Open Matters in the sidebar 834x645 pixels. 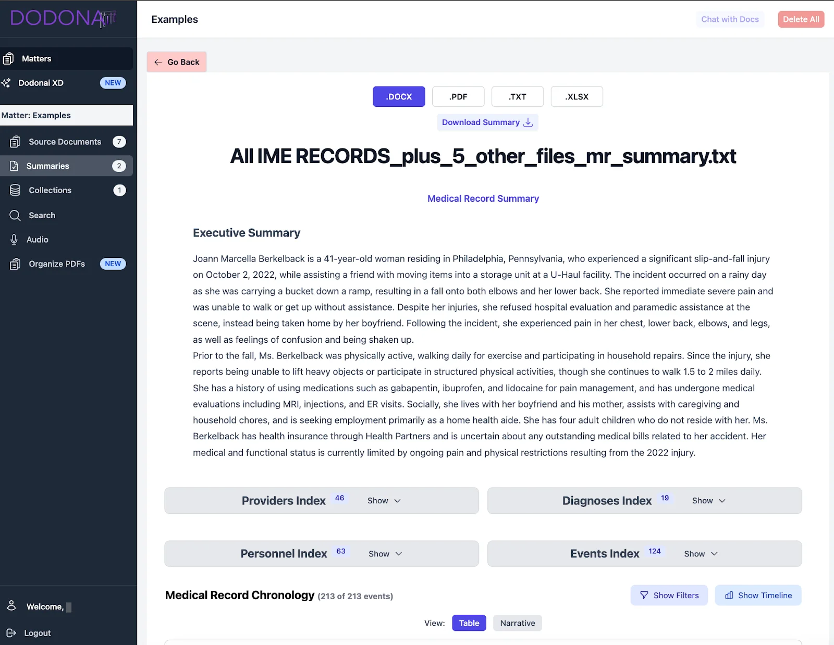(36, 59)
